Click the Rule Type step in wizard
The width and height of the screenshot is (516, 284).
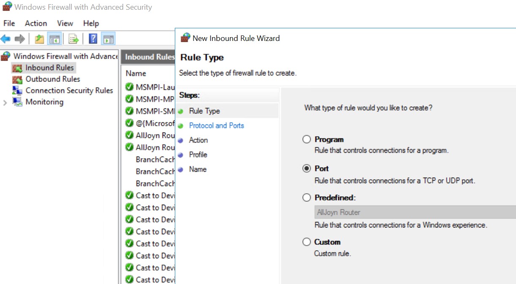point(204,111)
